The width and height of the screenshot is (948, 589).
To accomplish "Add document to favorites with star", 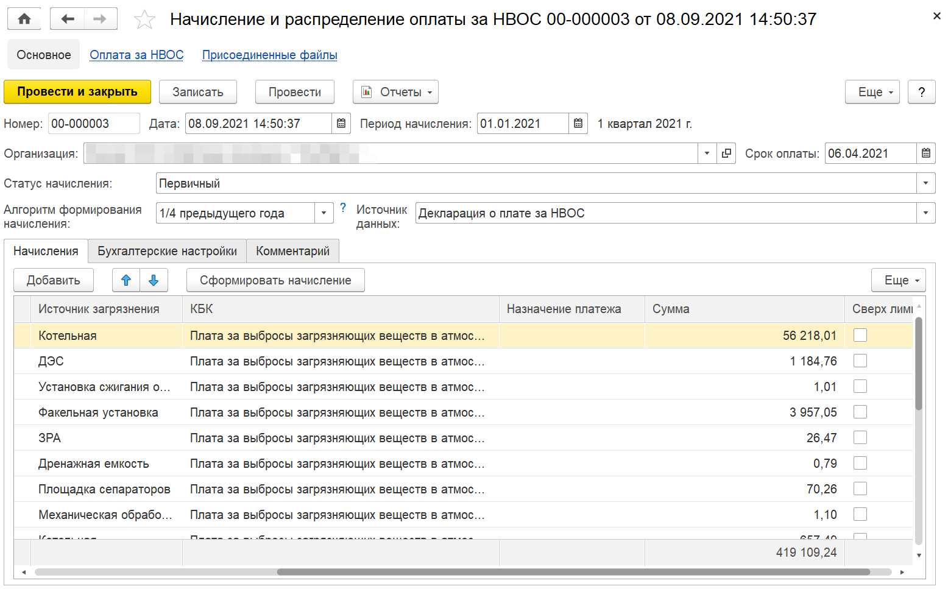I will tap(144, 19).
